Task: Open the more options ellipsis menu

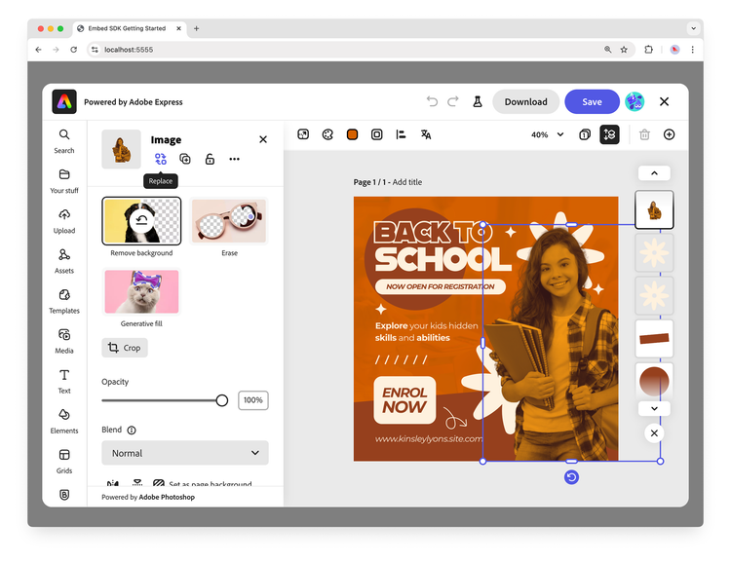Action: click(234, 159)
